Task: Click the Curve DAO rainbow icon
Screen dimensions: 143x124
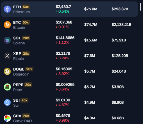Action: pyautogui.click(x=7, y=118)
